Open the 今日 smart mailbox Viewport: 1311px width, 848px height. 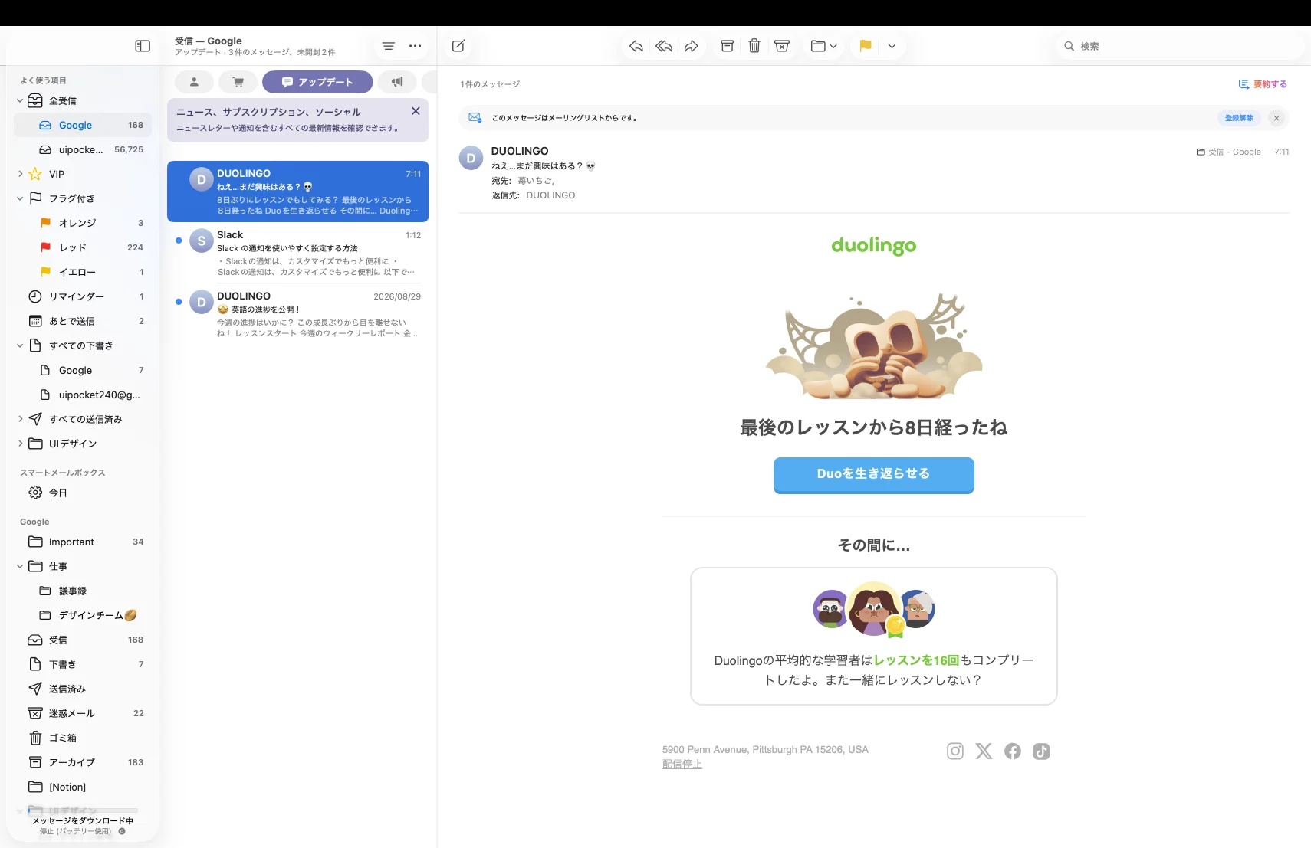[x=83, y=493]
